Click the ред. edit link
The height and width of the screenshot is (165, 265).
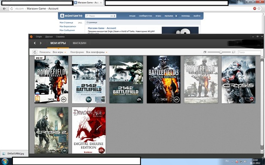(x=80, y=22)
